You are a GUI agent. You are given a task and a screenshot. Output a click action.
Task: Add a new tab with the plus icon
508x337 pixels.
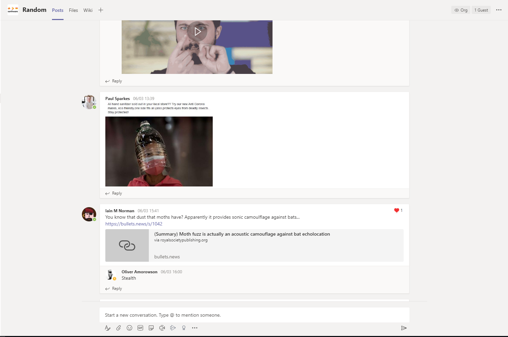(x=101, y=10)
